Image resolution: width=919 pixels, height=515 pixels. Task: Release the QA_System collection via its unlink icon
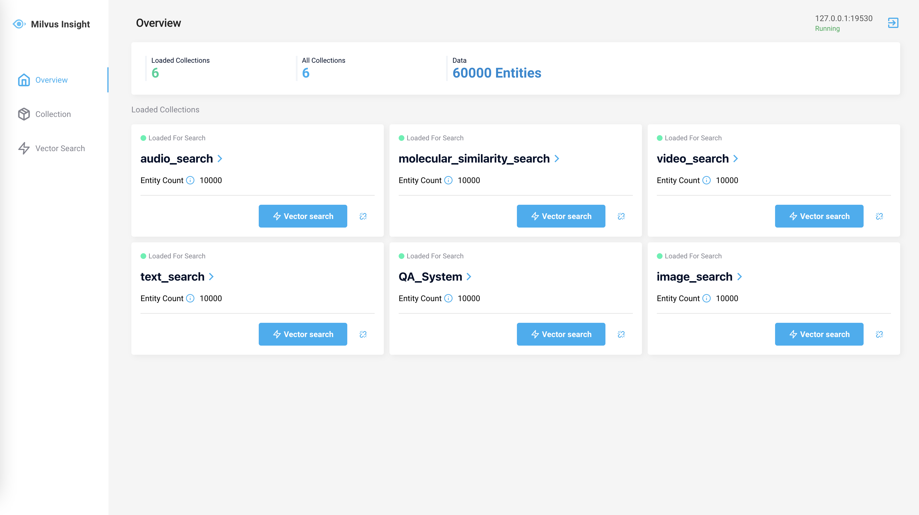tap(621, 334)
